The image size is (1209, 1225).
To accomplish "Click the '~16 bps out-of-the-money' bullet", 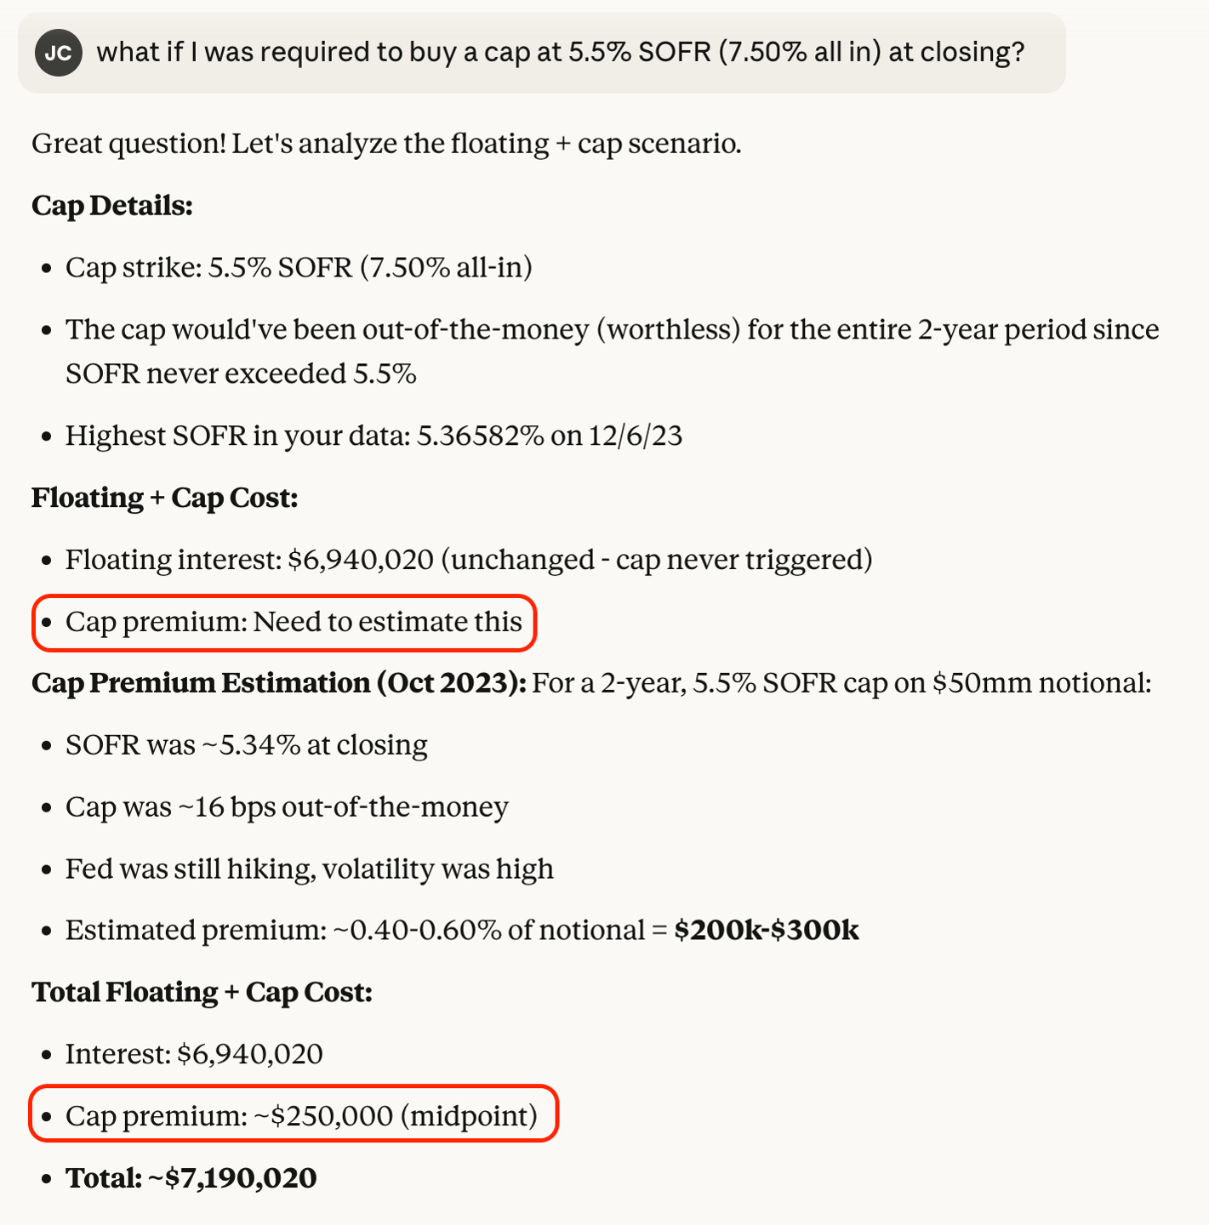I will pos(287,806).
